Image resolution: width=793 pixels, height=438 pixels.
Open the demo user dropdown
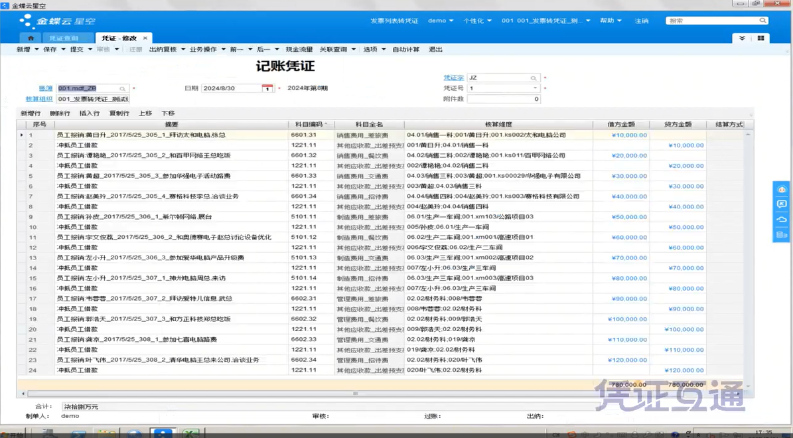441,21
